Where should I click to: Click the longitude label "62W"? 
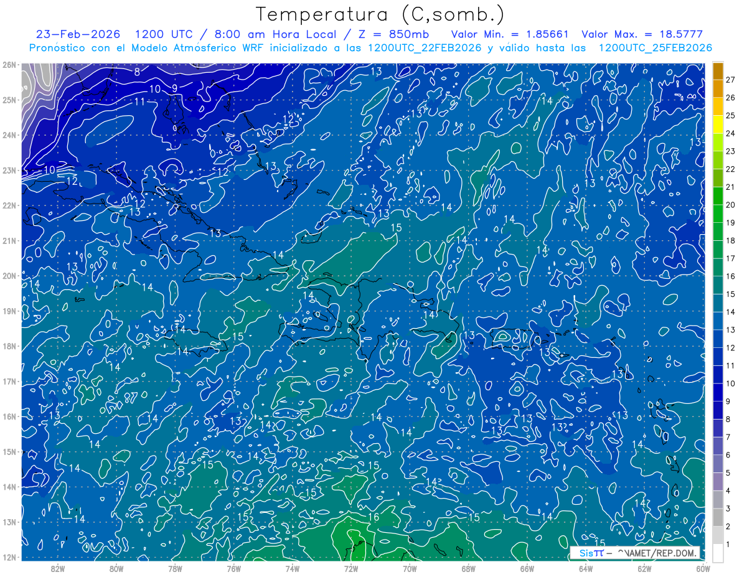coord(644,568)
